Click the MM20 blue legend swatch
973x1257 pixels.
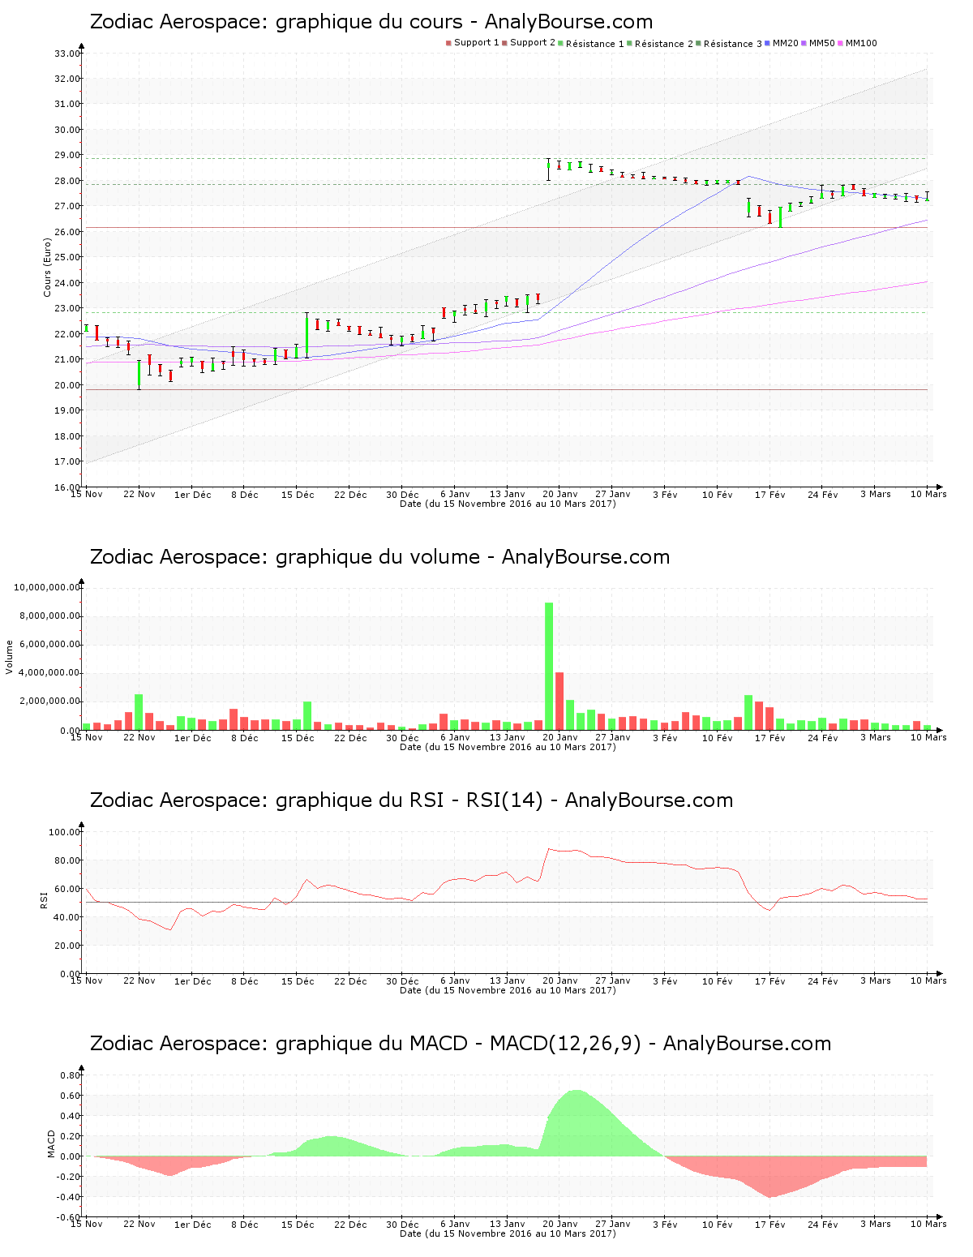[767, 43]
